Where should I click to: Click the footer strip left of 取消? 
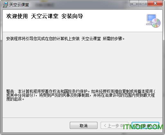click(x=36, y=125)
